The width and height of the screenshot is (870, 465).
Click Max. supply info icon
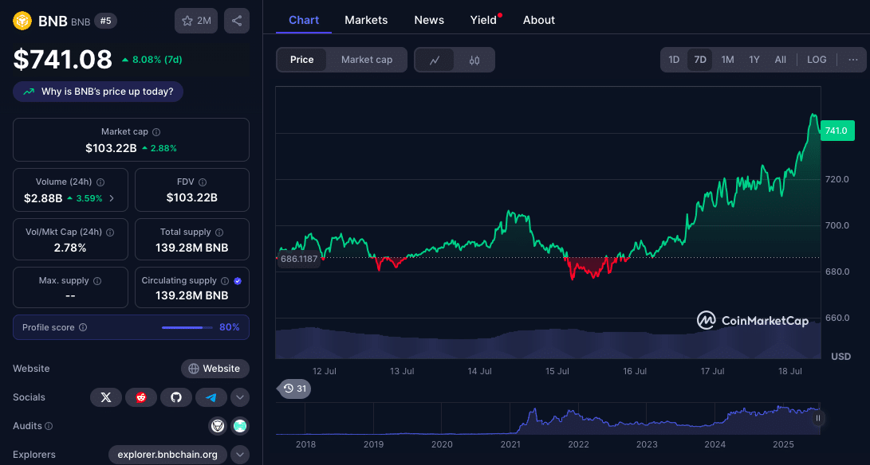[x=97, y=281]
